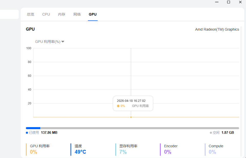The image size is (246, 158).
Task: Close the monitor window
Action: pos(240,2)
